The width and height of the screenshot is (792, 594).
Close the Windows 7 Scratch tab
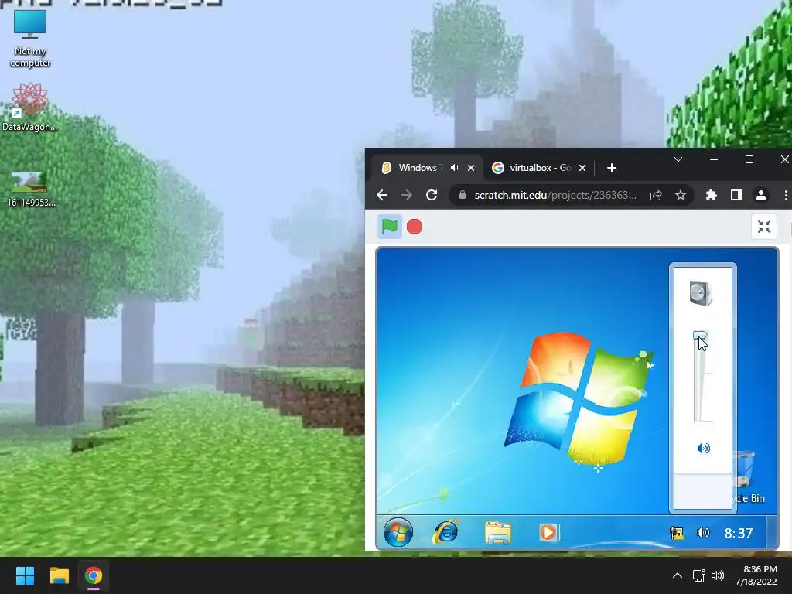[x=471, y=168]
